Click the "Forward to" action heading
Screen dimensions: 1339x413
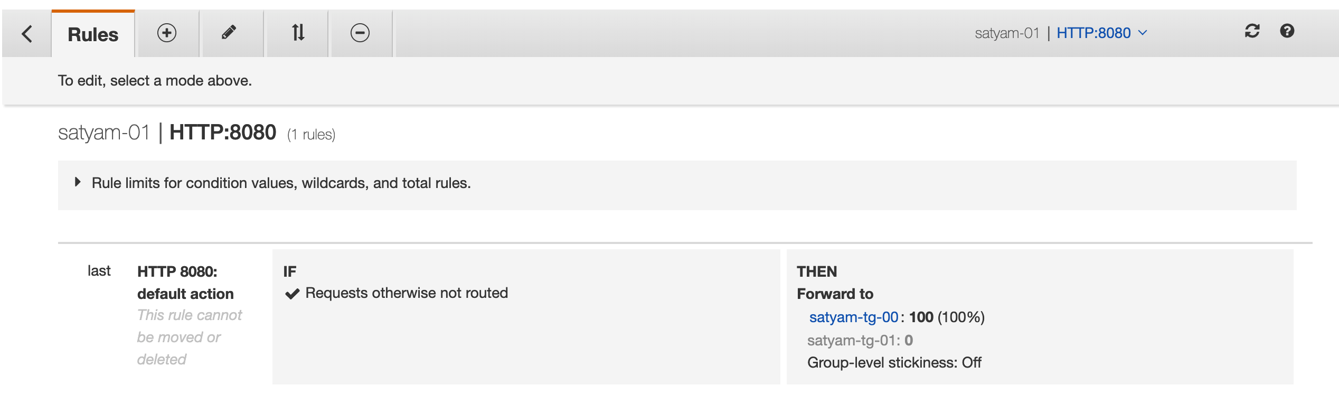(835, 294)
